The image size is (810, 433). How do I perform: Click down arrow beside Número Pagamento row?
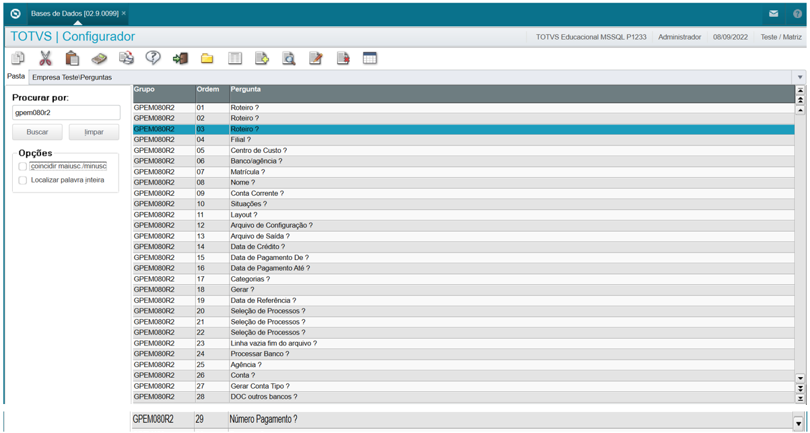[x=798, y=424]
